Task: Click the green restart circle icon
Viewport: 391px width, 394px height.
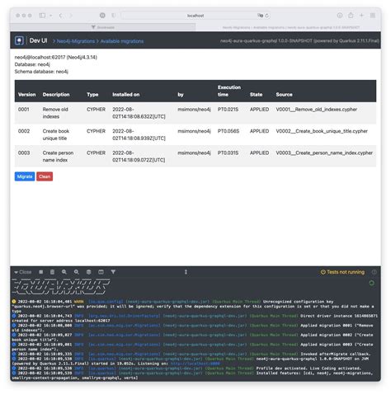Action: (371, 283)
